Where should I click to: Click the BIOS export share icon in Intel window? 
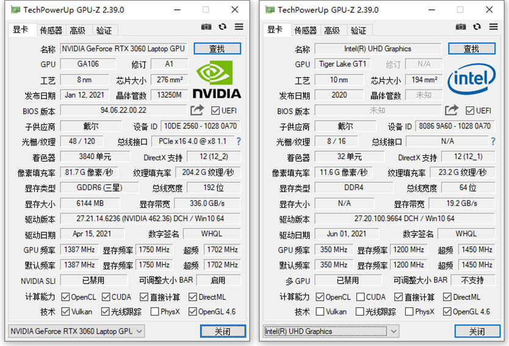[452, 110]
